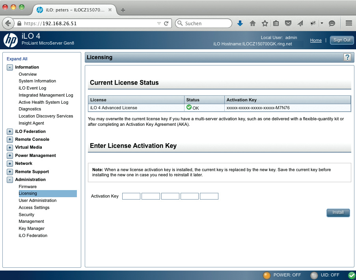The height and width of the screenshot is (280, 356).
Task: Open the iLO Event Log
Action: 32,88
